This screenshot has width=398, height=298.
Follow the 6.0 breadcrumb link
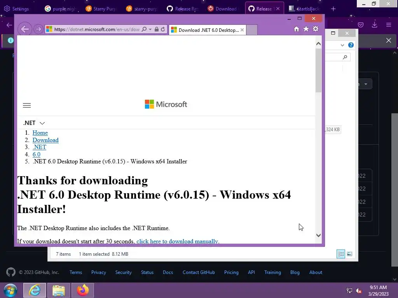coord(36,154)
